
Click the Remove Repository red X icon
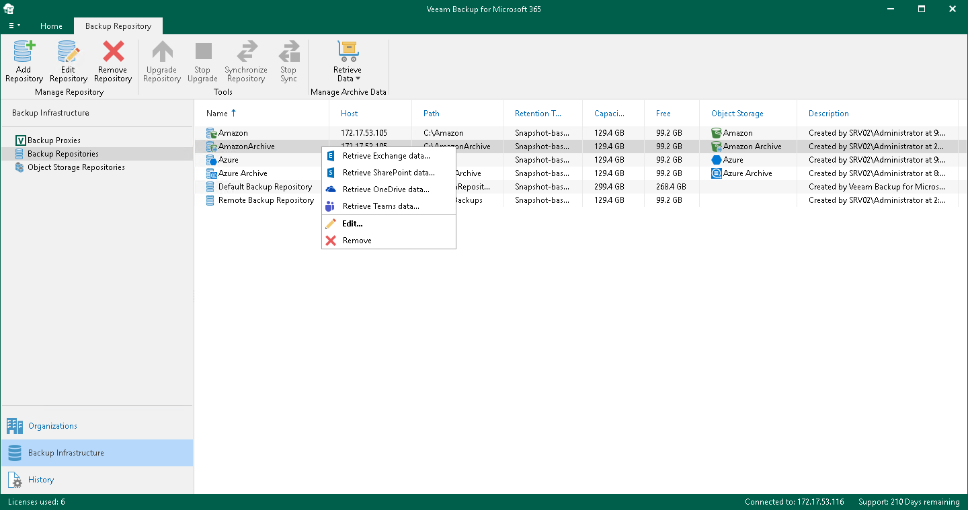(x=113, y=52)
